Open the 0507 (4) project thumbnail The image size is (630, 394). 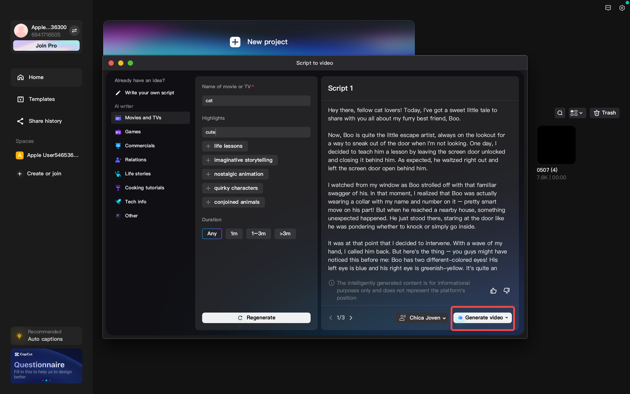coord(556,145)
